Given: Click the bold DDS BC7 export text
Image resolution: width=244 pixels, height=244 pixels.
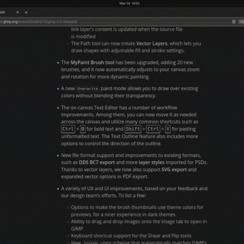Looking at the screenshot, I should coord(97,162).
